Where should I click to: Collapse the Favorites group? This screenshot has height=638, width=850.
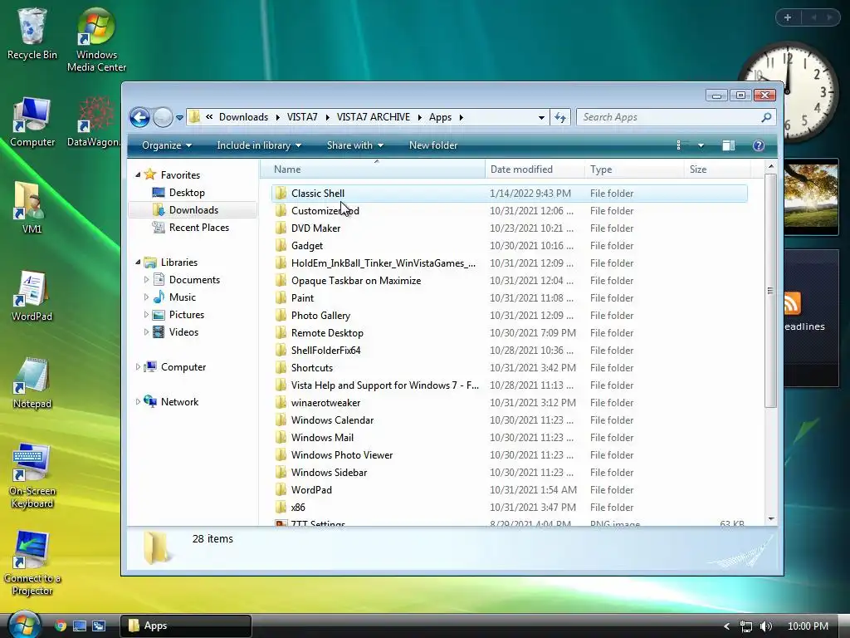(138, 174)
